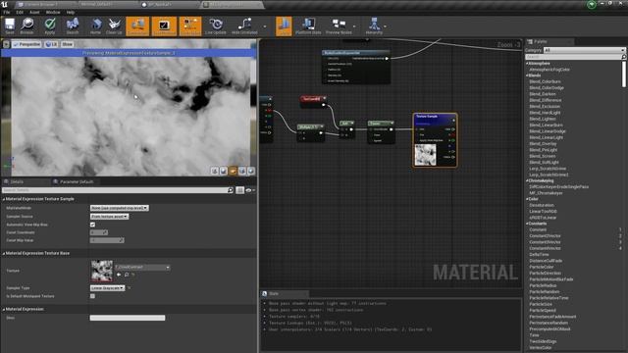Toggle the Live Nodes toolbar button
Viewport: 628px width, 353px height.
(190, 26)
